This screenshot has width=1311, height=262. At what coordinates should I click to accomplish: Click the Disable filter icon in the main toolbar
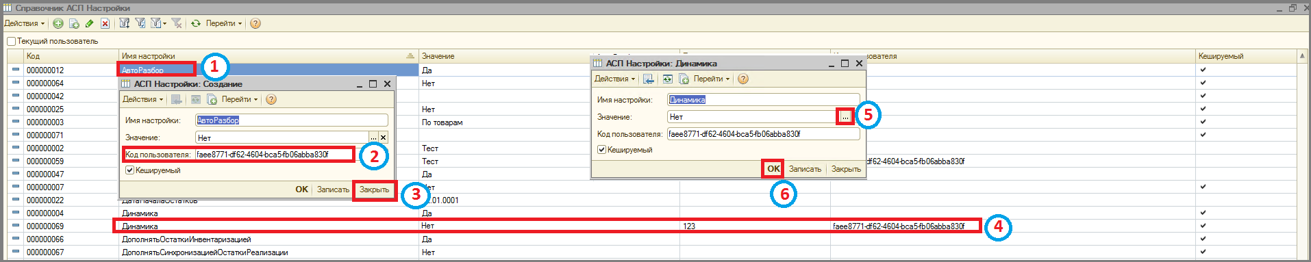click(x=176, y=23)
